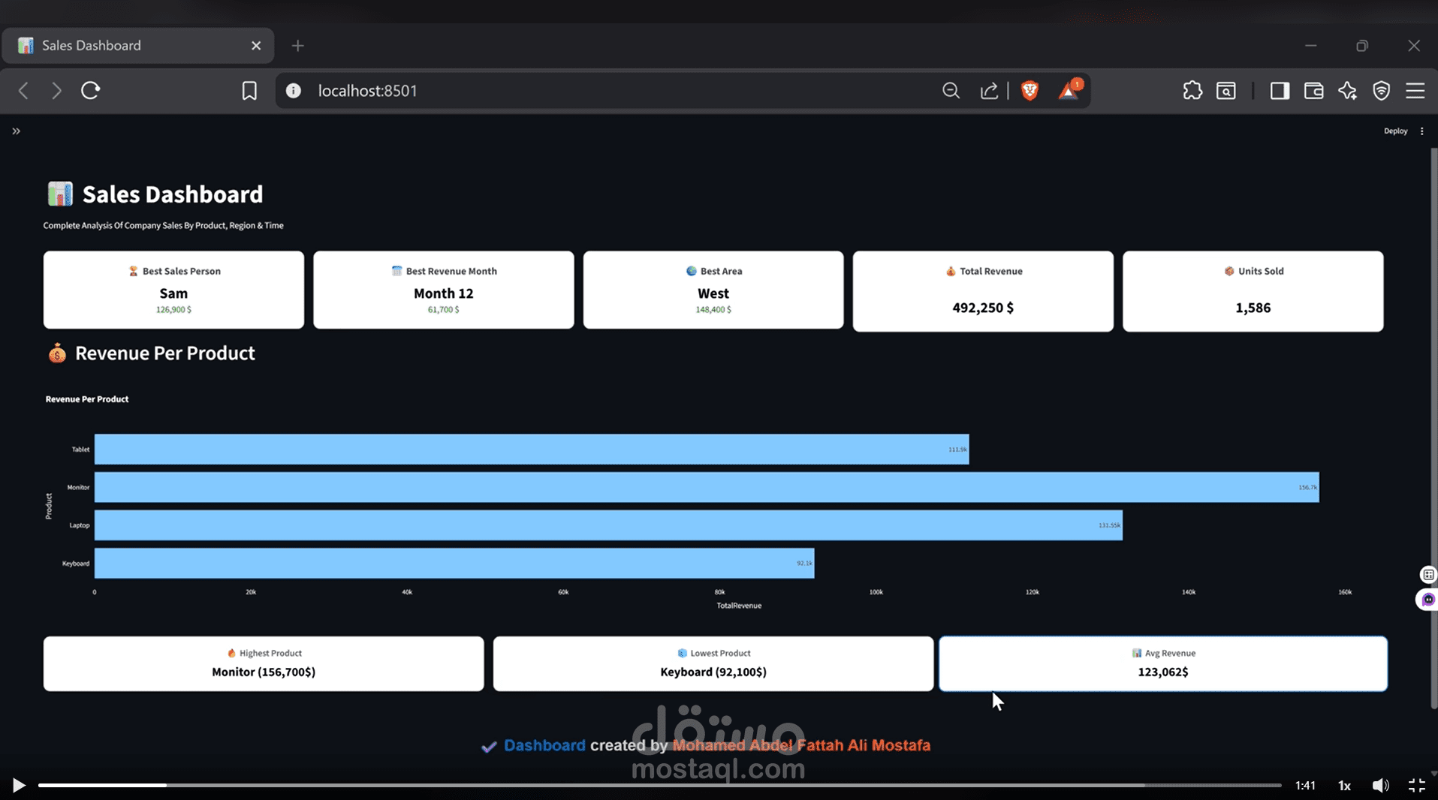Mute the video with the speaker icon
The width and height of the screenshot is (1438, 800).
click(1380, 785)
